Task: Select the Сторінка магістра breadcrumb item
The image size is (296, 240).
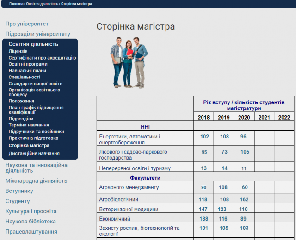Action: [x=76, y=4]
